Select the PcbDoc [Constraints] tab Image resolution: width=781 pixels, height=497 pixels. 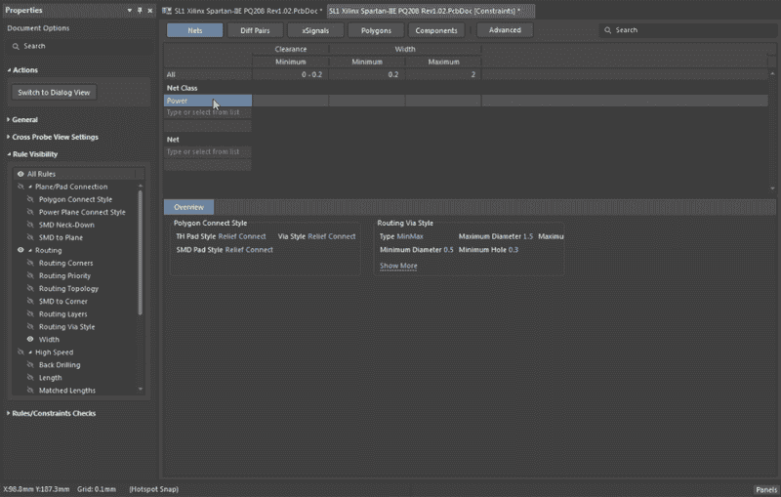[x=431, y=11]
